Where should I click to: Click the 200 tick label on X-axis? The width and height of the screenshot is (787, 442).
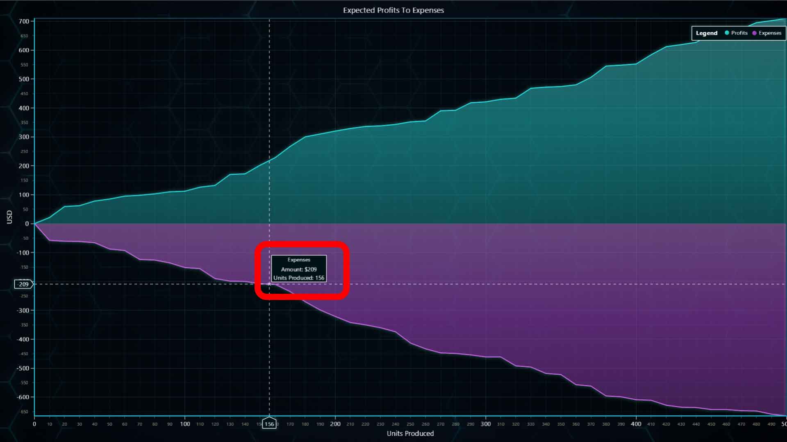point(335,424)
